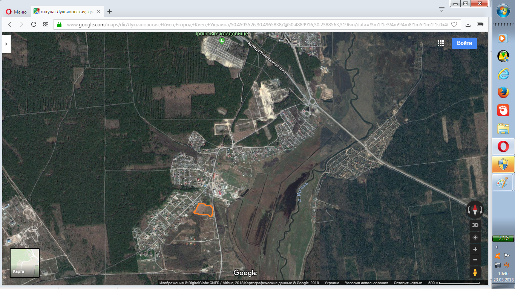Zoom out the map with minus button
The height and width of the screenshot is (289, 515).
coord(475,260)
